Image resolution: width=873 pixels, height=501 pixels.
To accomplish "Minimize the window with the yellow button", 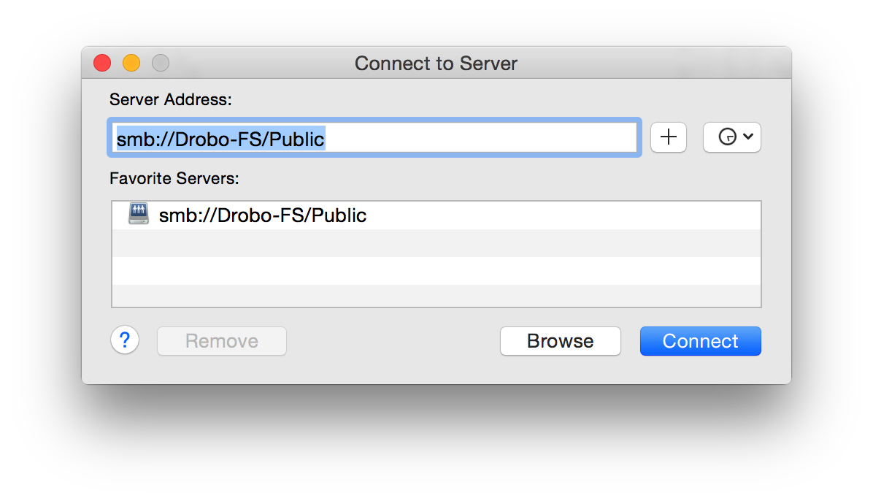I will tap(131, 63).
